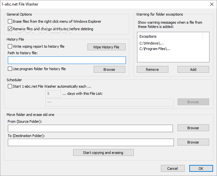Viewport: 217px width, 176px height.
Task: Confirm settings with OK button
Action: click(x=201, y=168)
